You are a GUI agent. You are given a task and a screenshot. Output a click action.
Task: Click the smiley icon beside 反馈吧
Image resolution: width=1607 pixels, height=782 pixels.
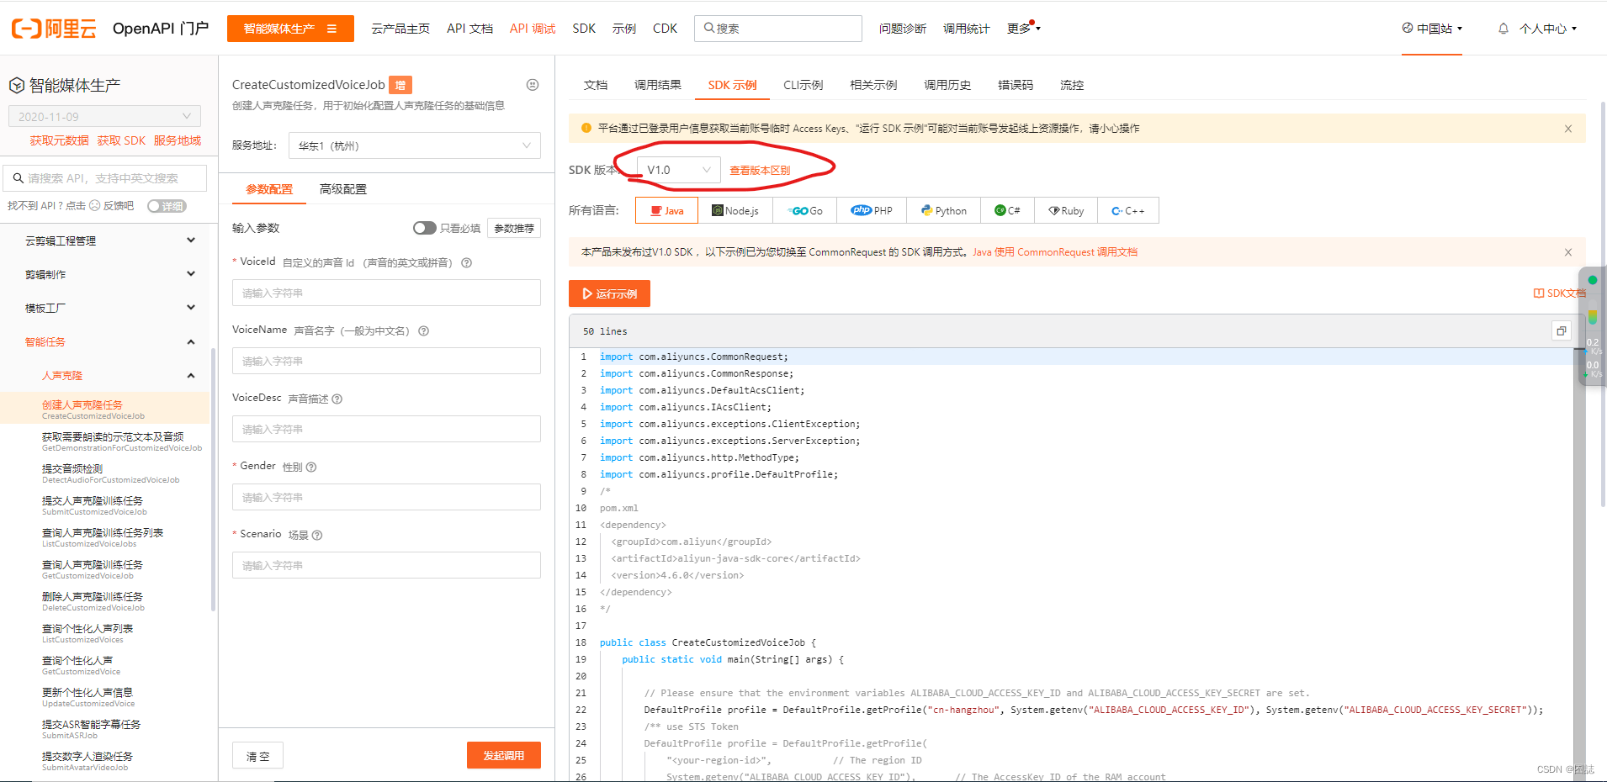point(94,206)
